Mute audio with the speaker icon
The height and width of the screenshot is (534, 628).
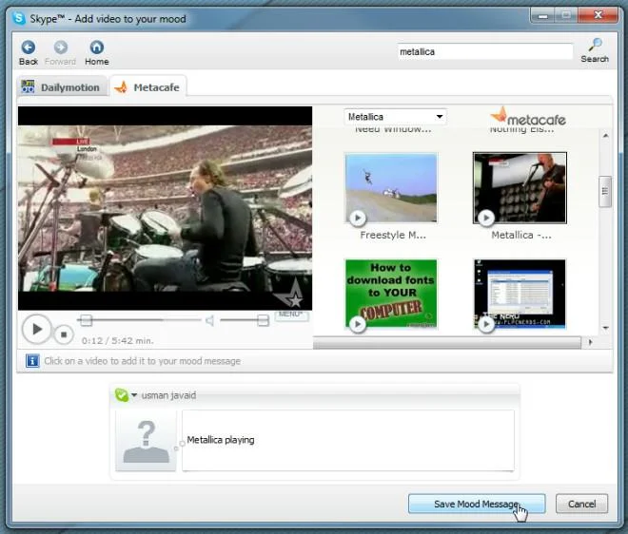click(x=210, y=320)
